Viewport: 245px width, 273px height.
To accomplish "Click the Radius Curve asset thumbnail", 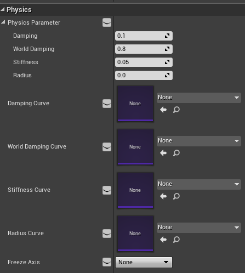I will coord(135,234).
